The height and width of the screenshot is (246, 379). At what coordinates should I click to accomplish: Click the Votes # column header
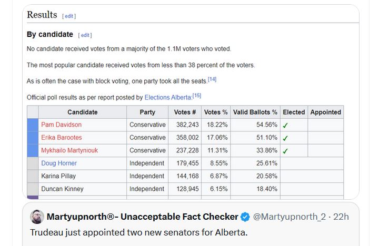185,112
